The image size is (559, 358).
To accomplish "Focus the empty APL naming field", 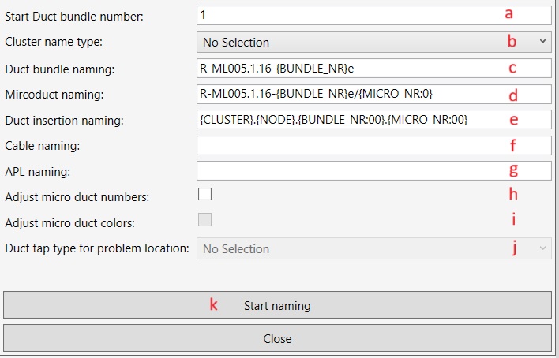I will pos(347,170).
